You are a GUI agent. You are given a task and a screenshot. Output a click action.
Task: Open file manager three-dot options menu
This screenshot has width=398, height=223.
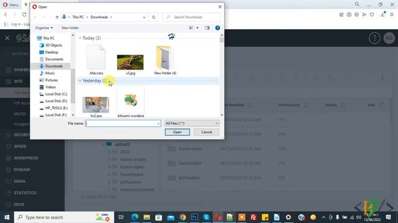(x=382, y=78)
